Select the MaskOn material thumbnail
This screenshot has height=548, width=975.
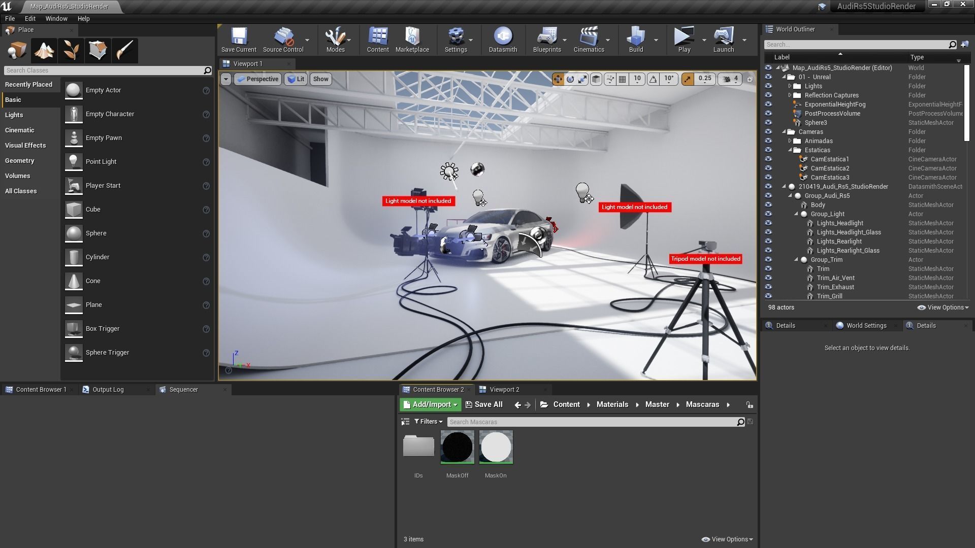click(496, 448)
